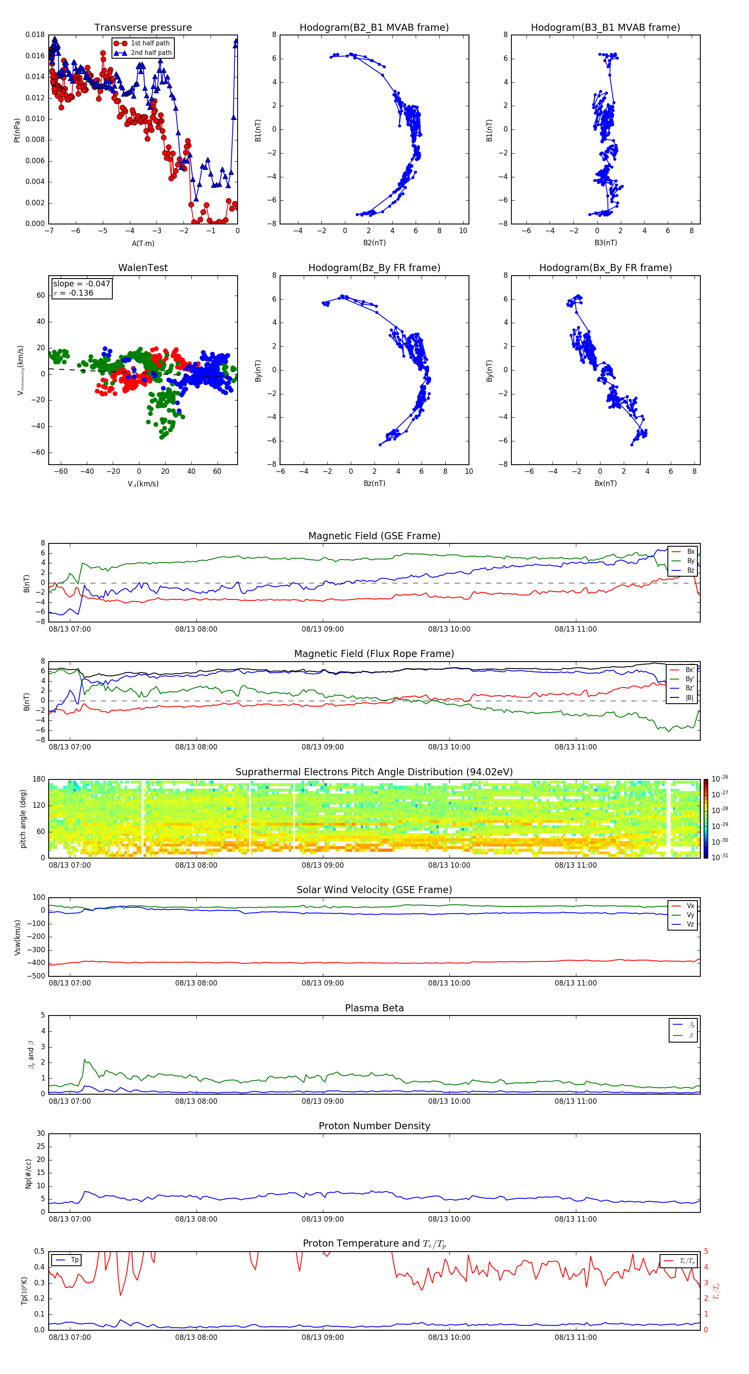Click the colorbar bottom tick label 10^-31

click(x=720, y=857)
